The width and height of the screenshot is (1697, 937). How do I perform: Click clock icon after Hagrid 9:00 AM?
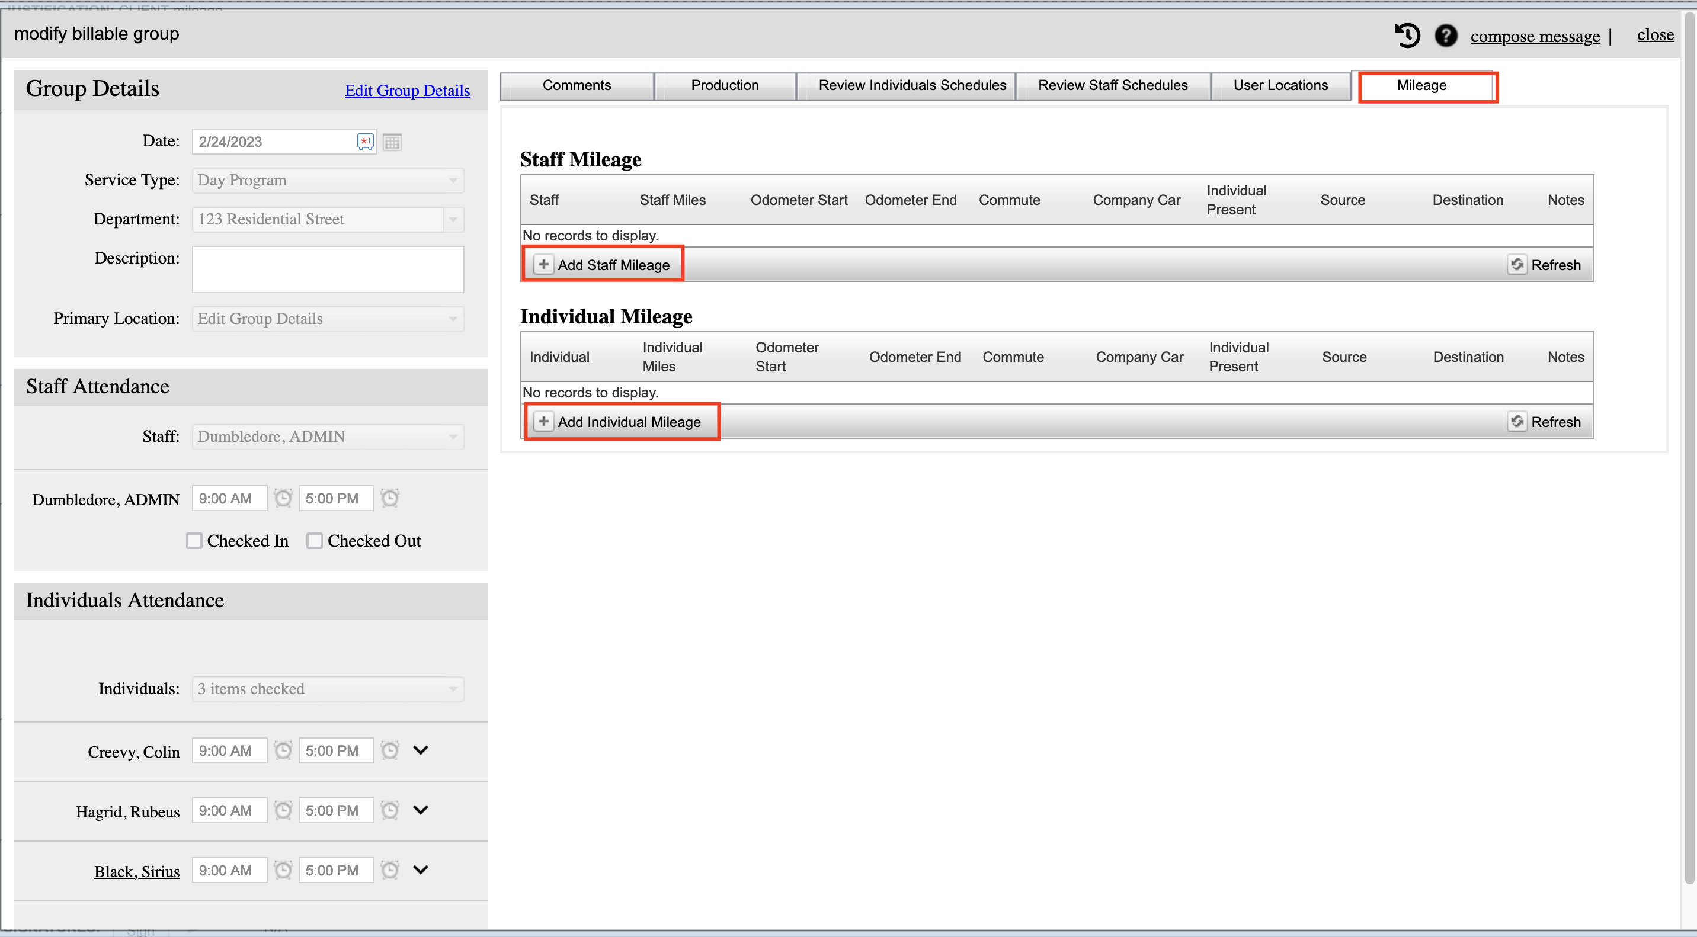tap(283, 810)
